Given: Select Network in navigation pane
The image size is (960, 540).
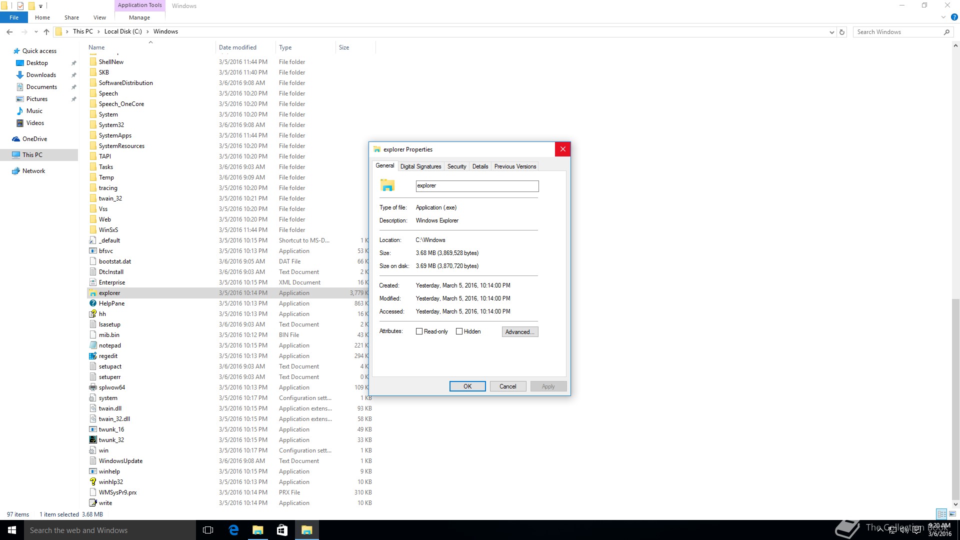Looking at the screenshot, I should click(x=33, y=171).
